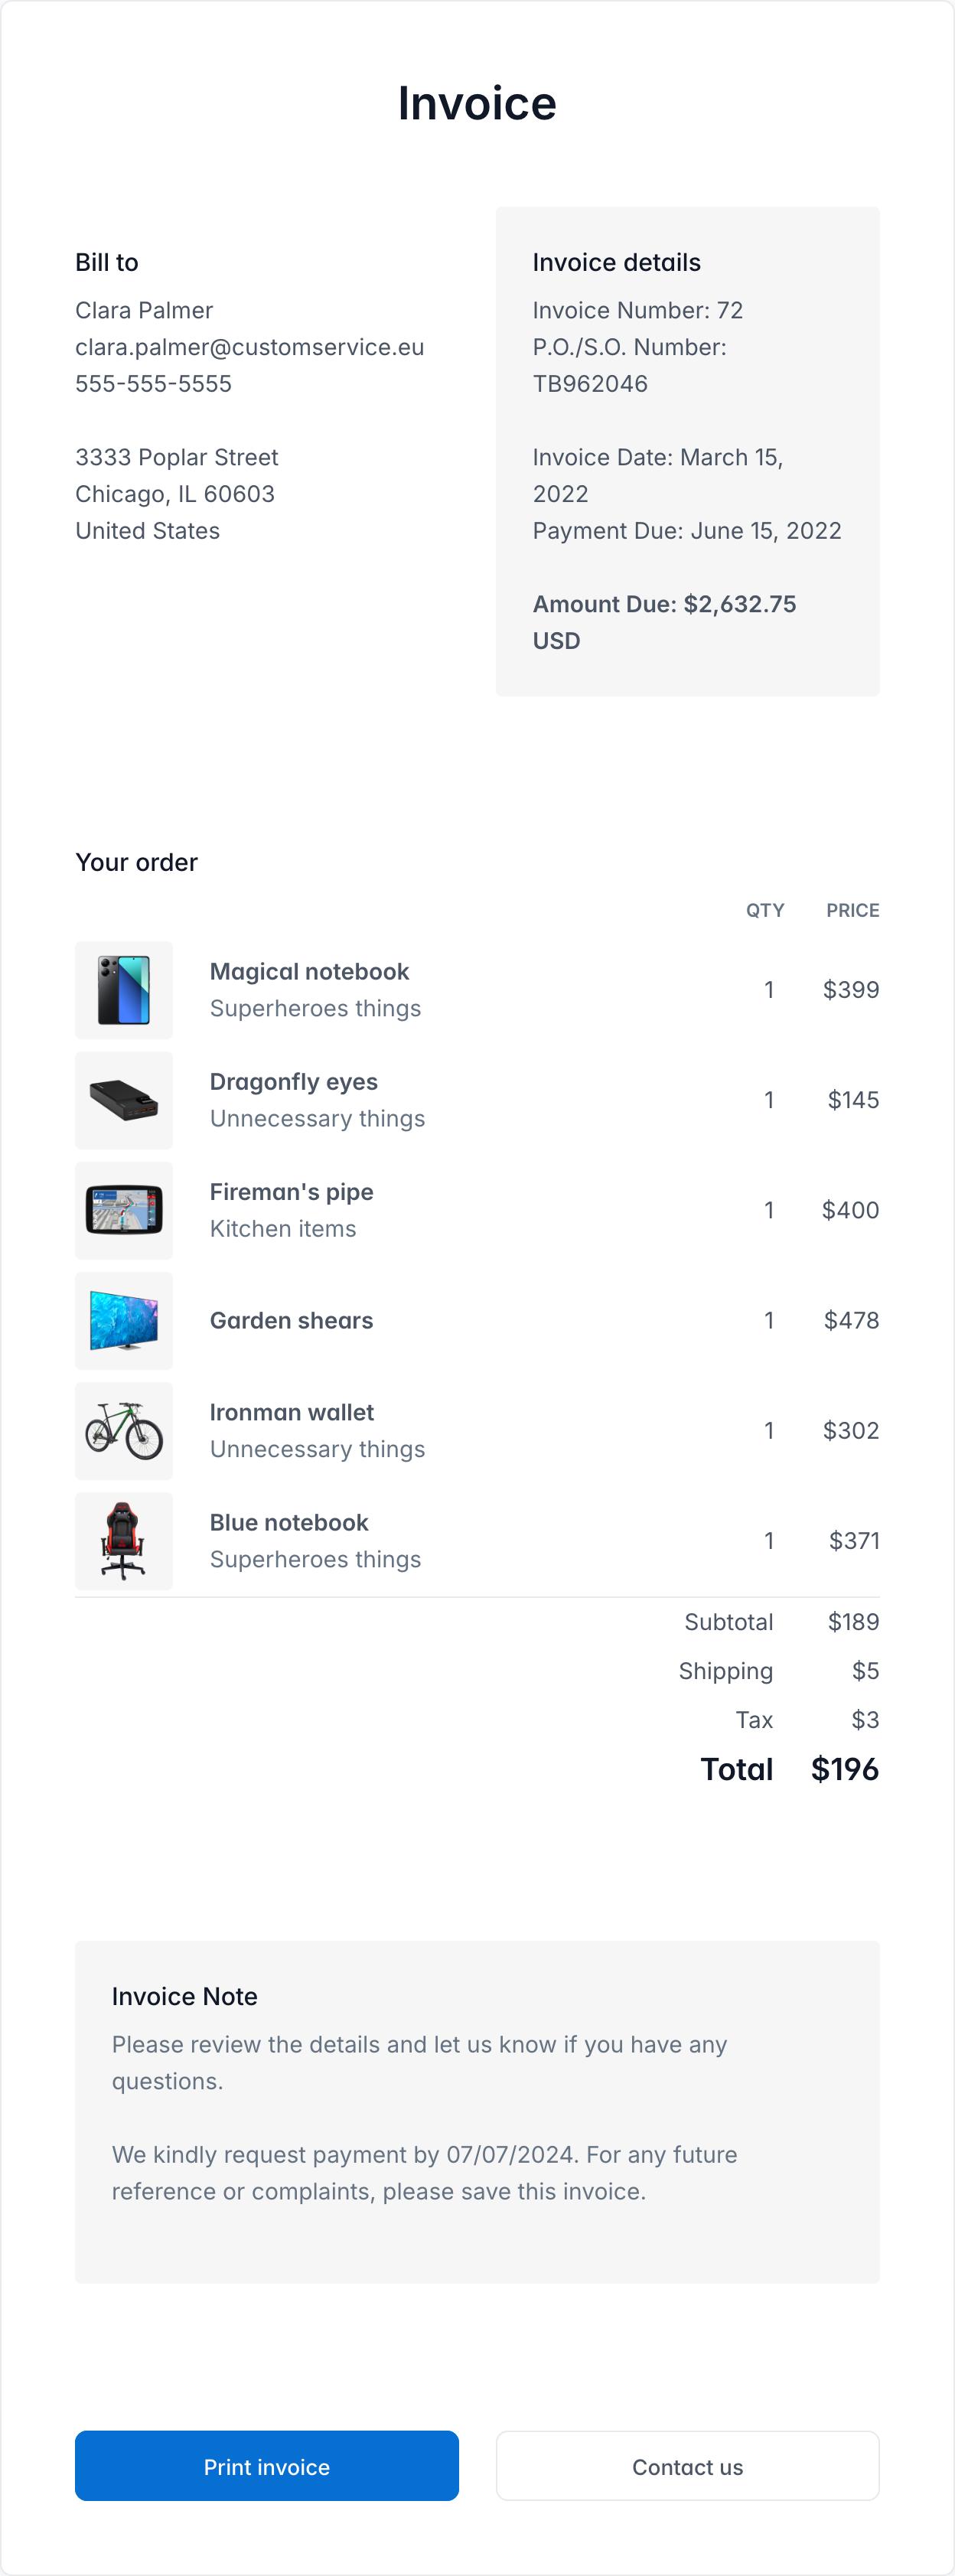Click the gaming chair thumbnail for Blue notebook

(124, 1540)
